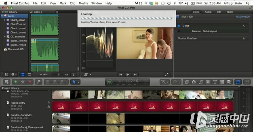This screenshot has width=253, height=132.
Task: Toggle the Balance checkbox
Action: click(179, 31)
